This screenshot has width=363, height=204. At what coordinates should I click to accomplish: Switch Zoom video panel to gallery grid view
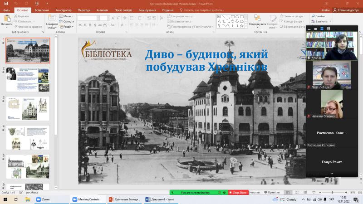click(x=328, y=29)
